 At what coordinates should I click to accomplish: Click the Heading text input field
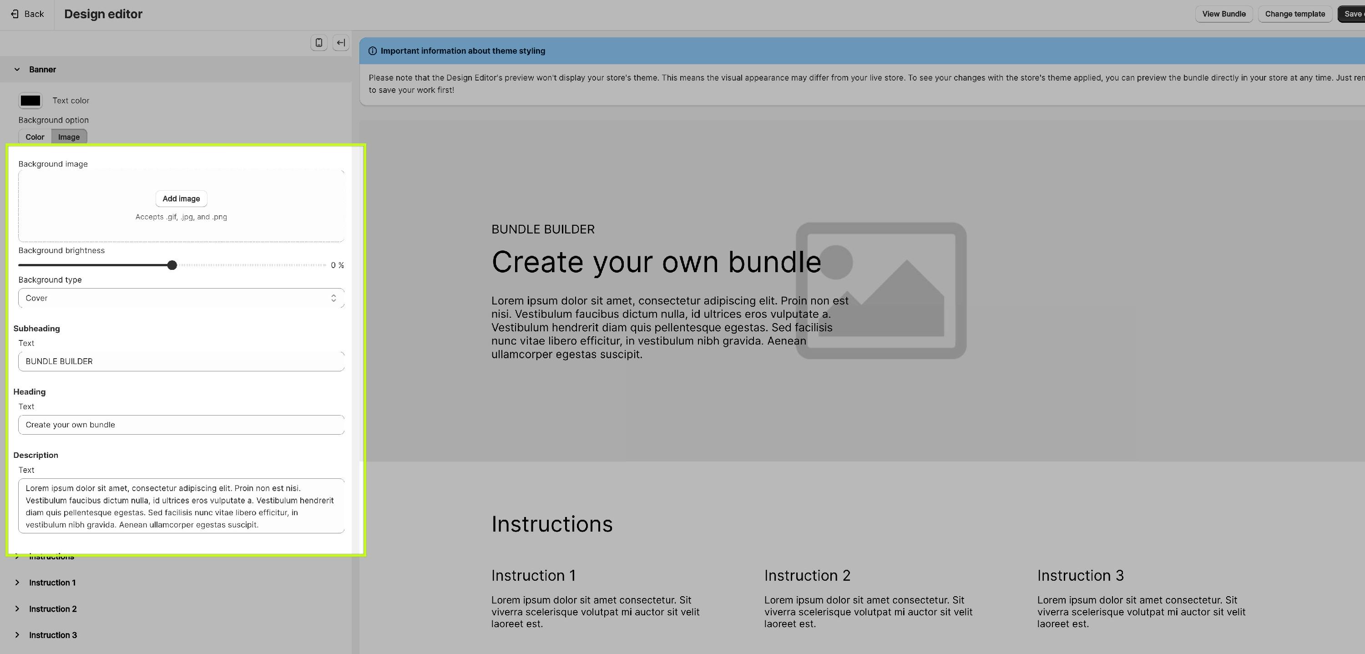181,425
